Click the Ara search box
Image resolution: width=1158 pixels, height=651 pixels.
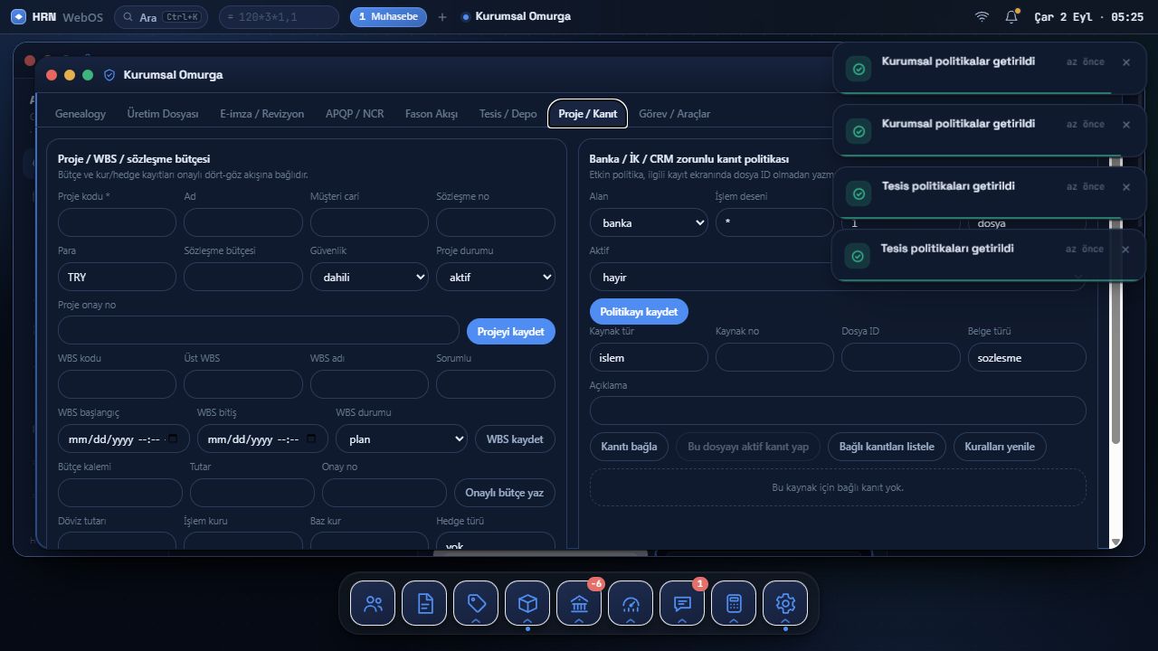click(x=163, y=17)
